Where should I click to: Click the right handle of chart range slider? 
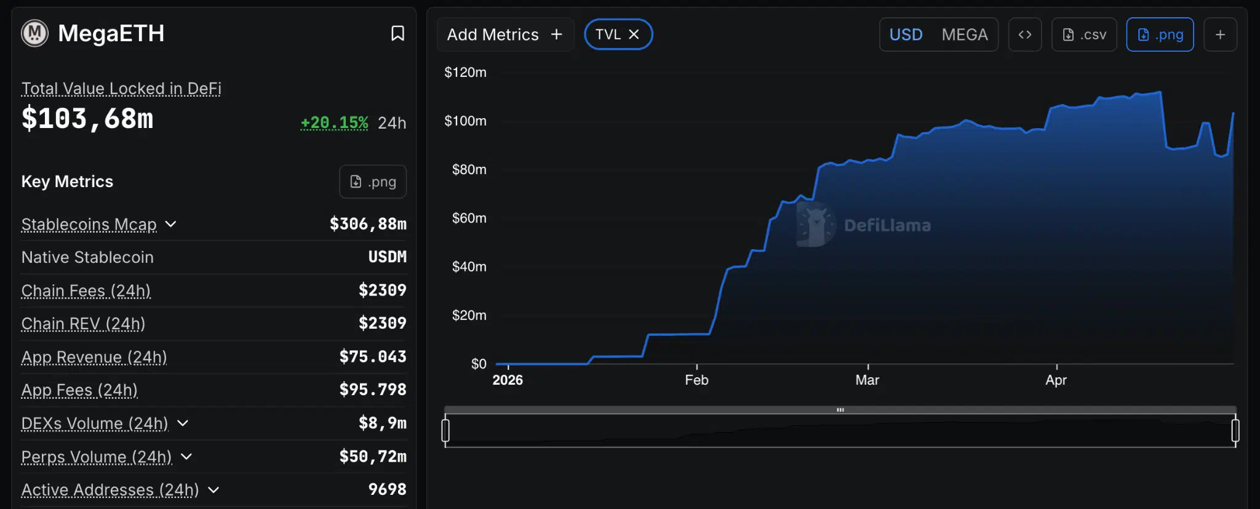click(1235, 430)
